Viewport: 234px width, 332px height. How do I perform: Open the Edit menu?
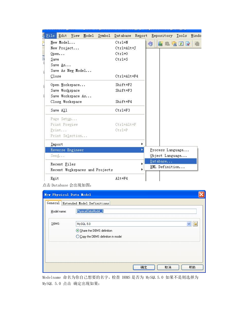(x=63, y=36)
